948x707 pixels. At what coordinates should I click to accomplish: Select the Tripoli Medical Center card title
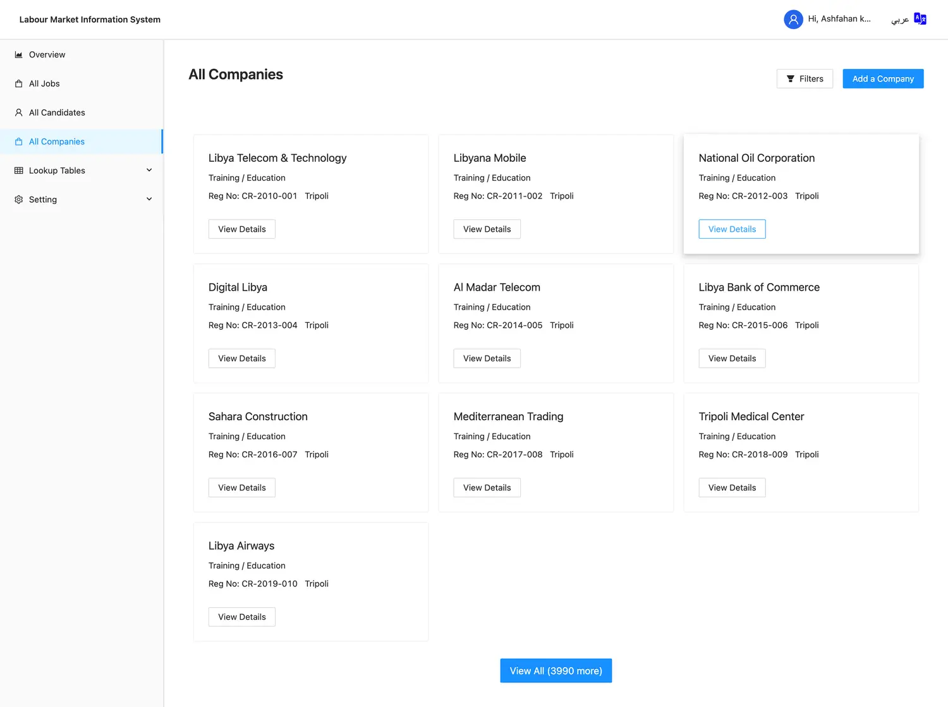coord(751,417)
